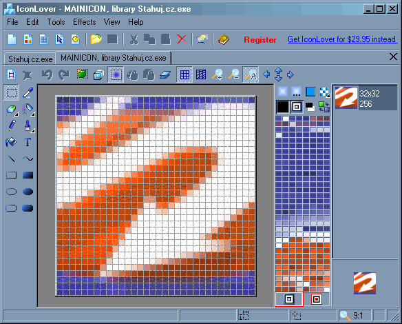The width and height of the screenshot is (402, 324).
Task: Open the Tools menu
Action: 56,22
